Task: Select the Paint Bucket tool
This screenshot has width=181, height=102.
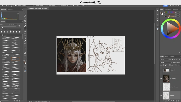Action: click(x=25, y=36)
